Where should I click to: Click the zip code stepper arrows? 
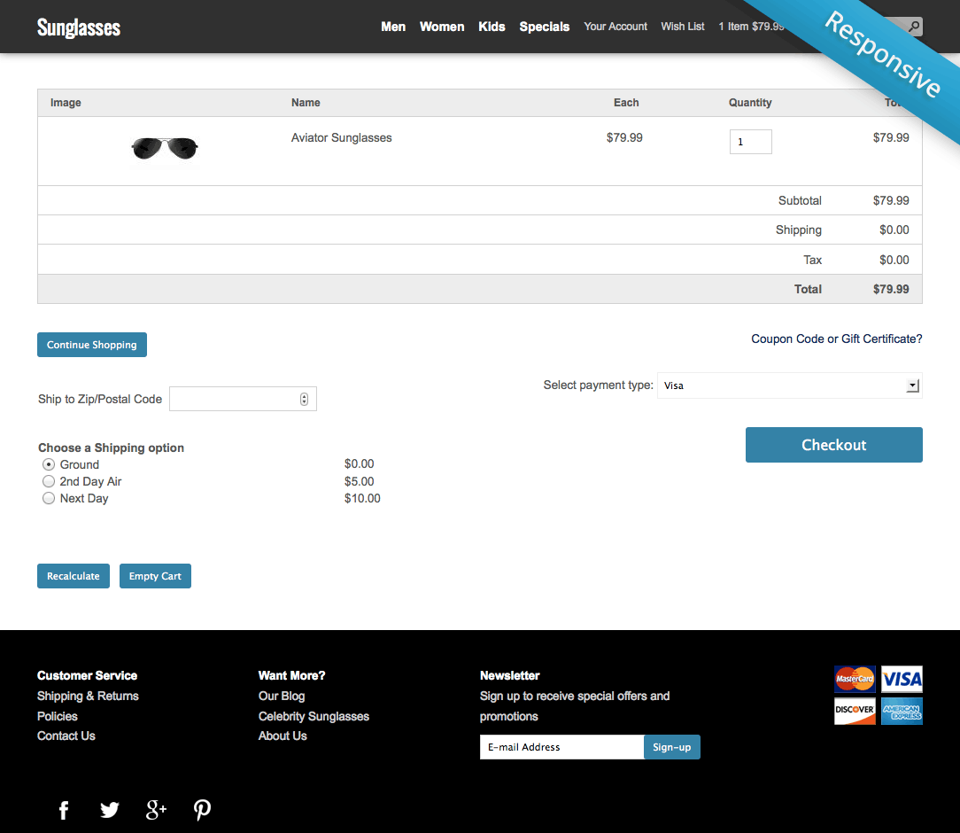pyautogui.click(x=304, y=399)
